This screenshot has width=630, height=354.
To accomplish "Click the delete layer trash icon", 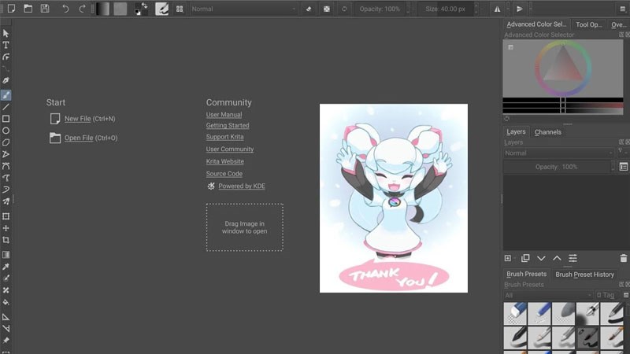I will pos(624,258).
